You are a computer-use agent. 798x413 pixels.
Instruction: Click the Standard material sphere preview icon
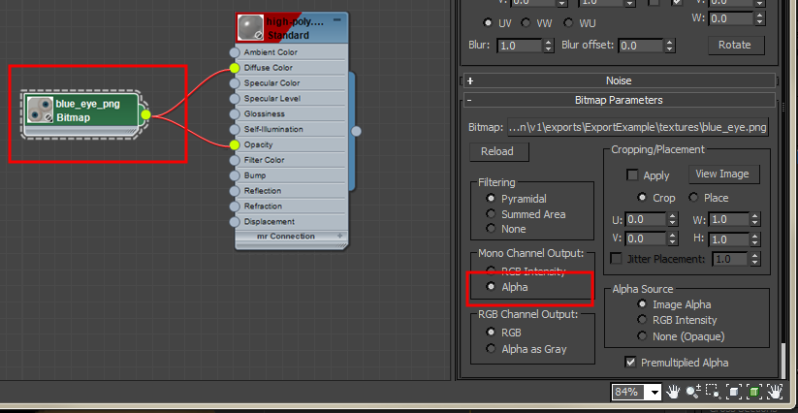click(x=251, y=27)
